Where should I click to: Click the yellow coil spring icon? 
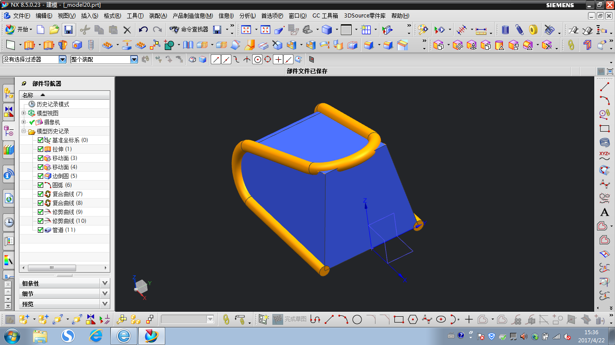click(533, 30)
